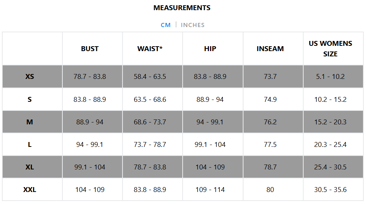
Task: Select the S US womens size cell
Action: pos(330,100)
